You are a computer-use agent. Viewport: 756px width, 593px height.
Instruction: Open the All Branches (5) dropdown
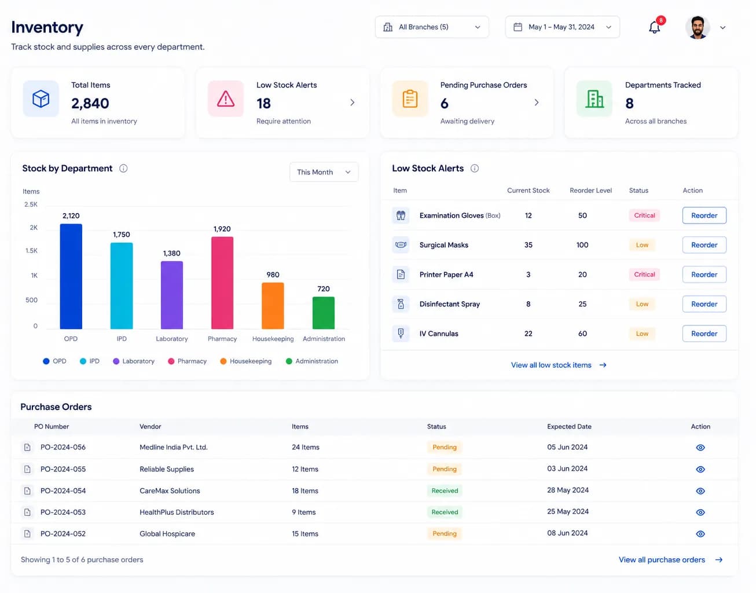432,27
